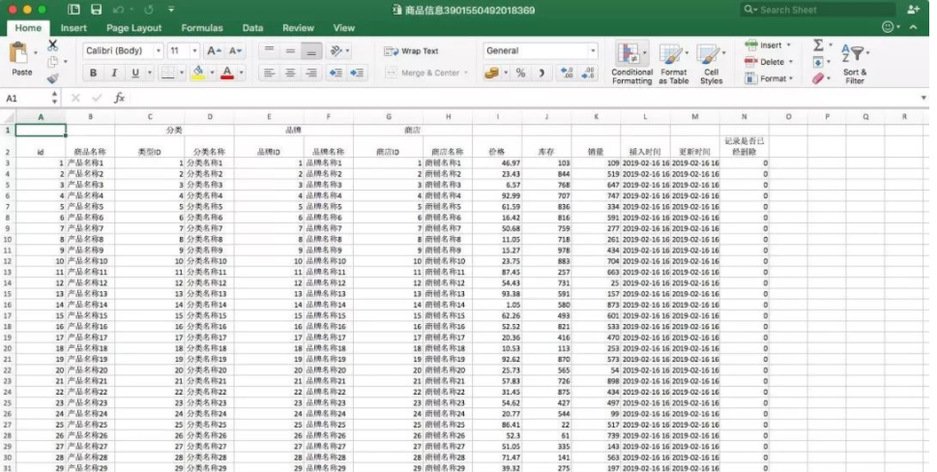Toggle Italic formatting
This screenshot has height=472, width=937.
(113, 73)
